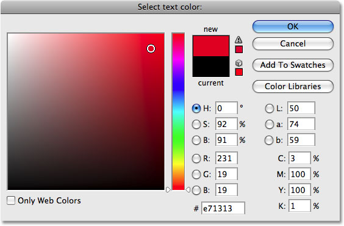344x226 pixels.
Task: Click the Cancel button
Action: pos(293,43)
